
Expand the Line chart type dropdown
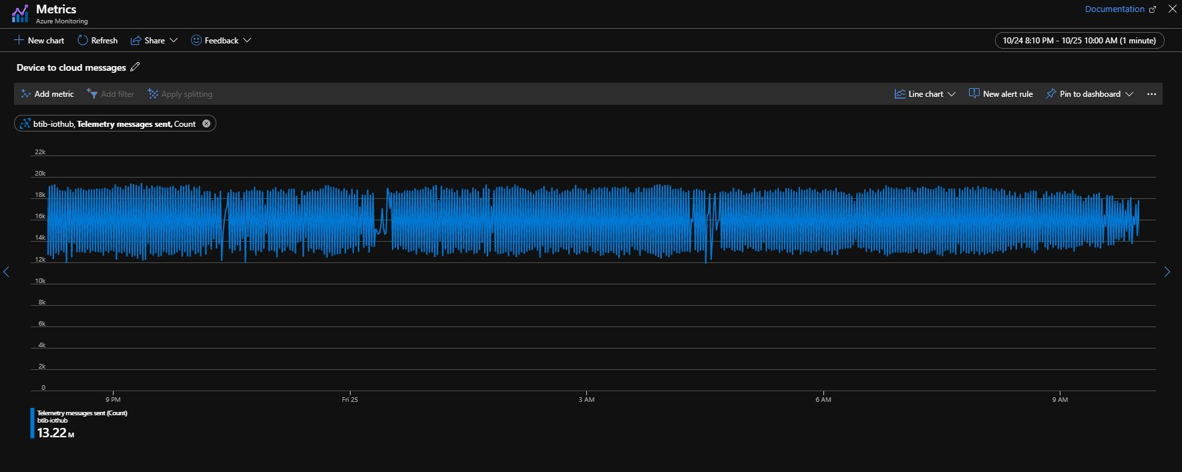(x=925, y=94)
